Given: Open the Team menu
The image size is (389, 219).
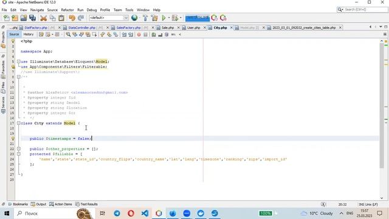Looking at the screenshot, I should pyautogui.click(x=117, y=10).
